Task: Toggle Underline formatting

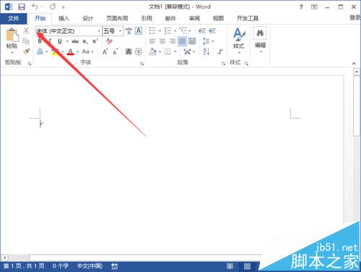Action: (x=60, y=41)
